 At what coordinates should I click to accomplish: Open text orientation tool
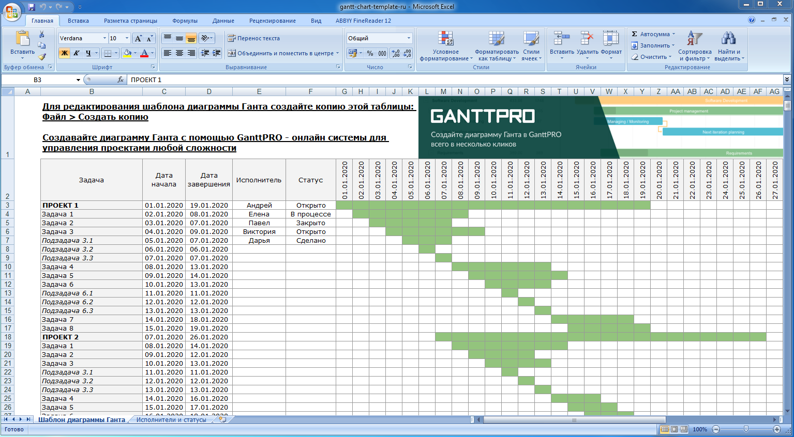207,38
